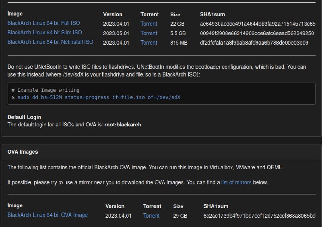
Task: Download the Torrent for the OVA Image
Action: pyautogui.click(x=151, y=216)
